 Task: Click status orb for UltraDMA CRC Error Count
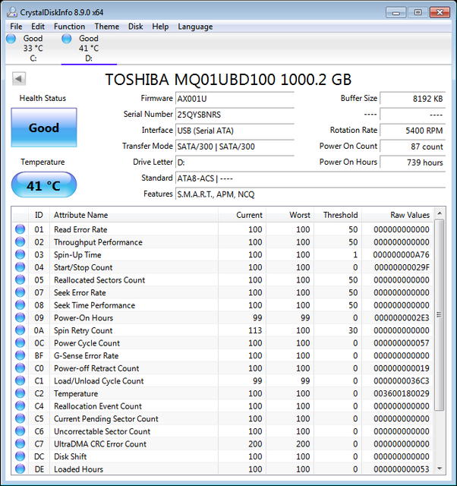click(x=20, y=443)
